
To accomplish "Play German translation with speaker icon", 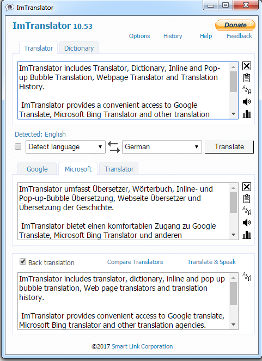I will click(x=247, y=223).
